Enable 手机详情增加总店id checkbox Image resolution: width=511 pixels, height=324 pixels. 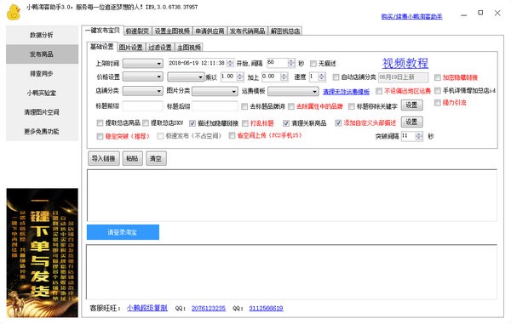click(x=438, y=90)
